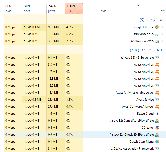Expand the Google Chrome process group
Viewport: 166px width, 152px height.
tap(163, 27)
